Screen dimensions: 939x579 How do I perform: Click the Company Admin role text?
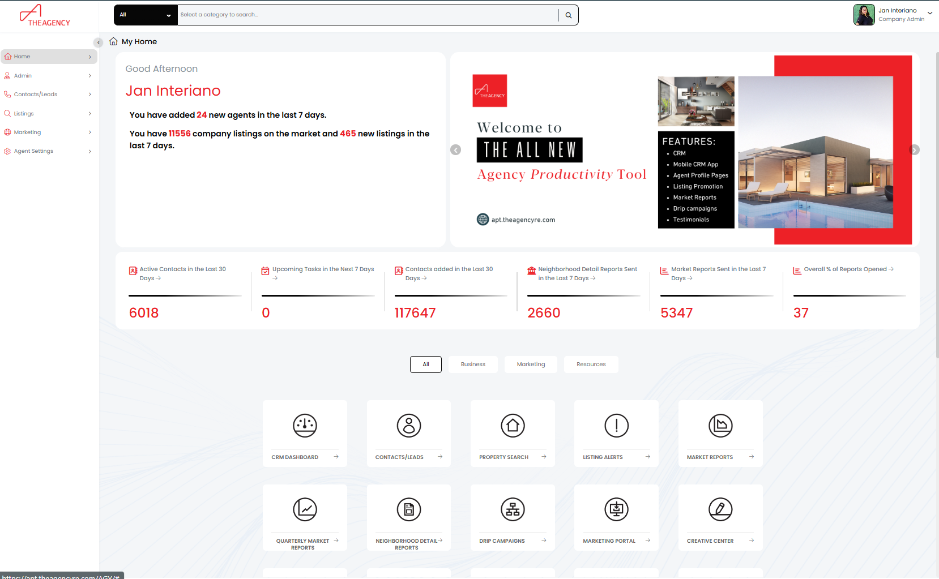[x=902, y=19]
